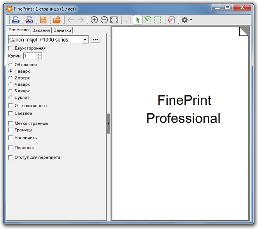
Task: Enable the Отступ для переплета checkbox
Action: click(x=11, y=157)
